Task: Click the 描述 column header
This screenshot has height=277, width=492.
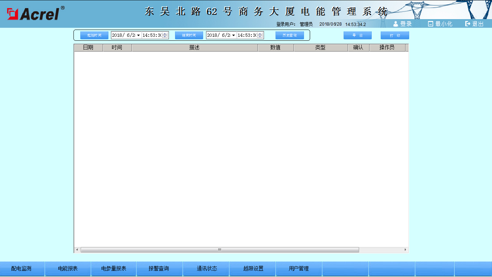Action: point(194,48)
